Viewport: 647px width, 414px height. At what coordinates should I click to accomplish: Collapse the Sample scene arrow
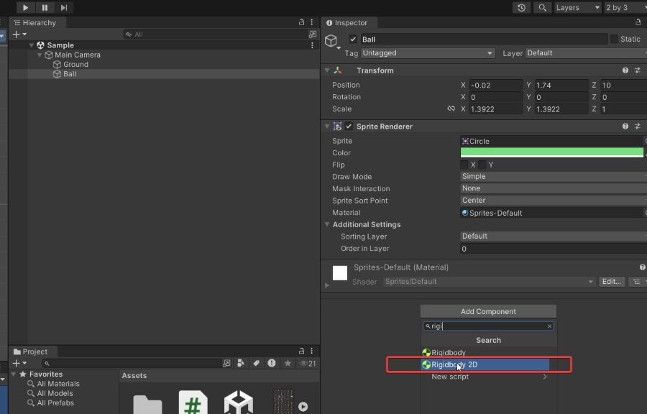tap(32, 45)
